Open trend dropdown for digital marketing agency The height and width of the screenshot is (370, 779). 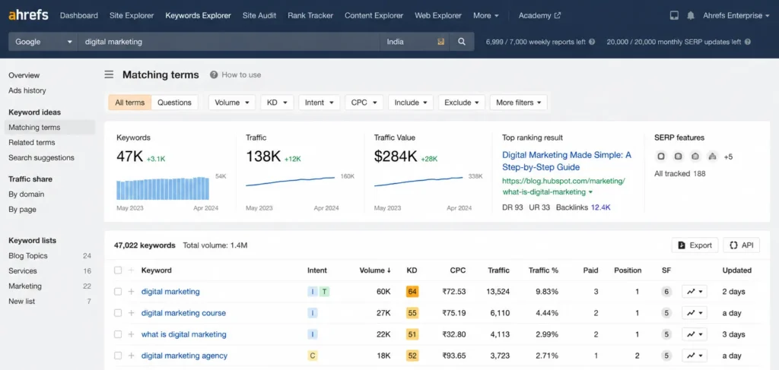(x=694, y=356)
